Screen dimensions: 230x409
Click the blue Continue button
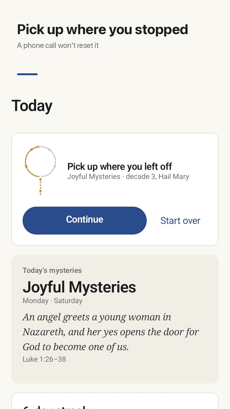click(x=84, y=220)
